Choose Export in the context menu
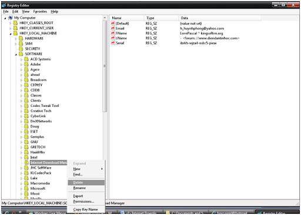This screenshot has width=301, height=215. [x=86, y=196]
